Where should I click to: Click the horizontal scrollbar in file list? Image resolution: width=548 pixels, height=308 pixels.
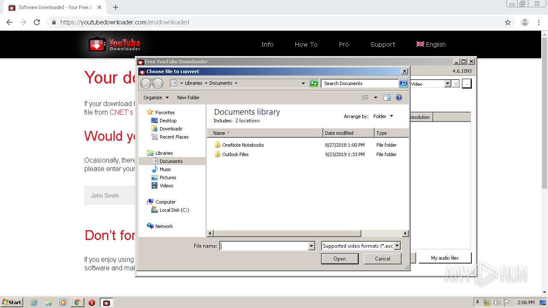287,234
